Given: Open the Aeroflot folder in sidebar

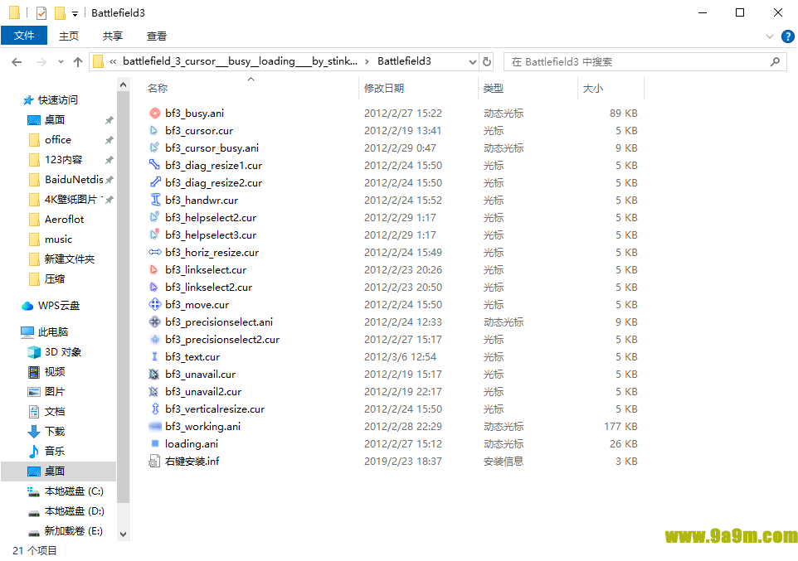Looking at the screenshot, I should pos(64,220).
